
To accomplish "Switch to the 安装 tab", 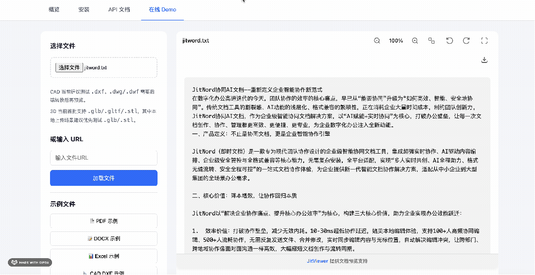I will coord(84,9).
